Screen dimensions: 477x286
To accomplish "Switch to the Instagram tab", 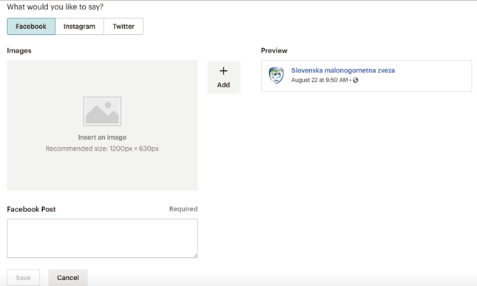I will tap(79, 26).
